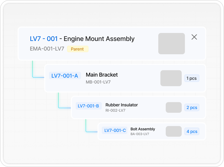Select the Engine Mount Assembly title
224x167 pixels.
pyautogui.click(x=99, y=39)
